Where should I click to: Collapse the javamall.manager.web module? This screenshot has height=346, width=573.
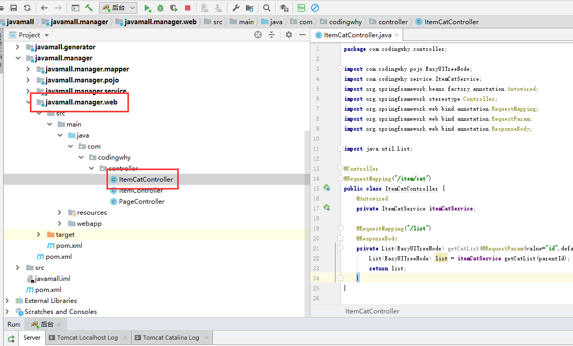pos(29,102)
